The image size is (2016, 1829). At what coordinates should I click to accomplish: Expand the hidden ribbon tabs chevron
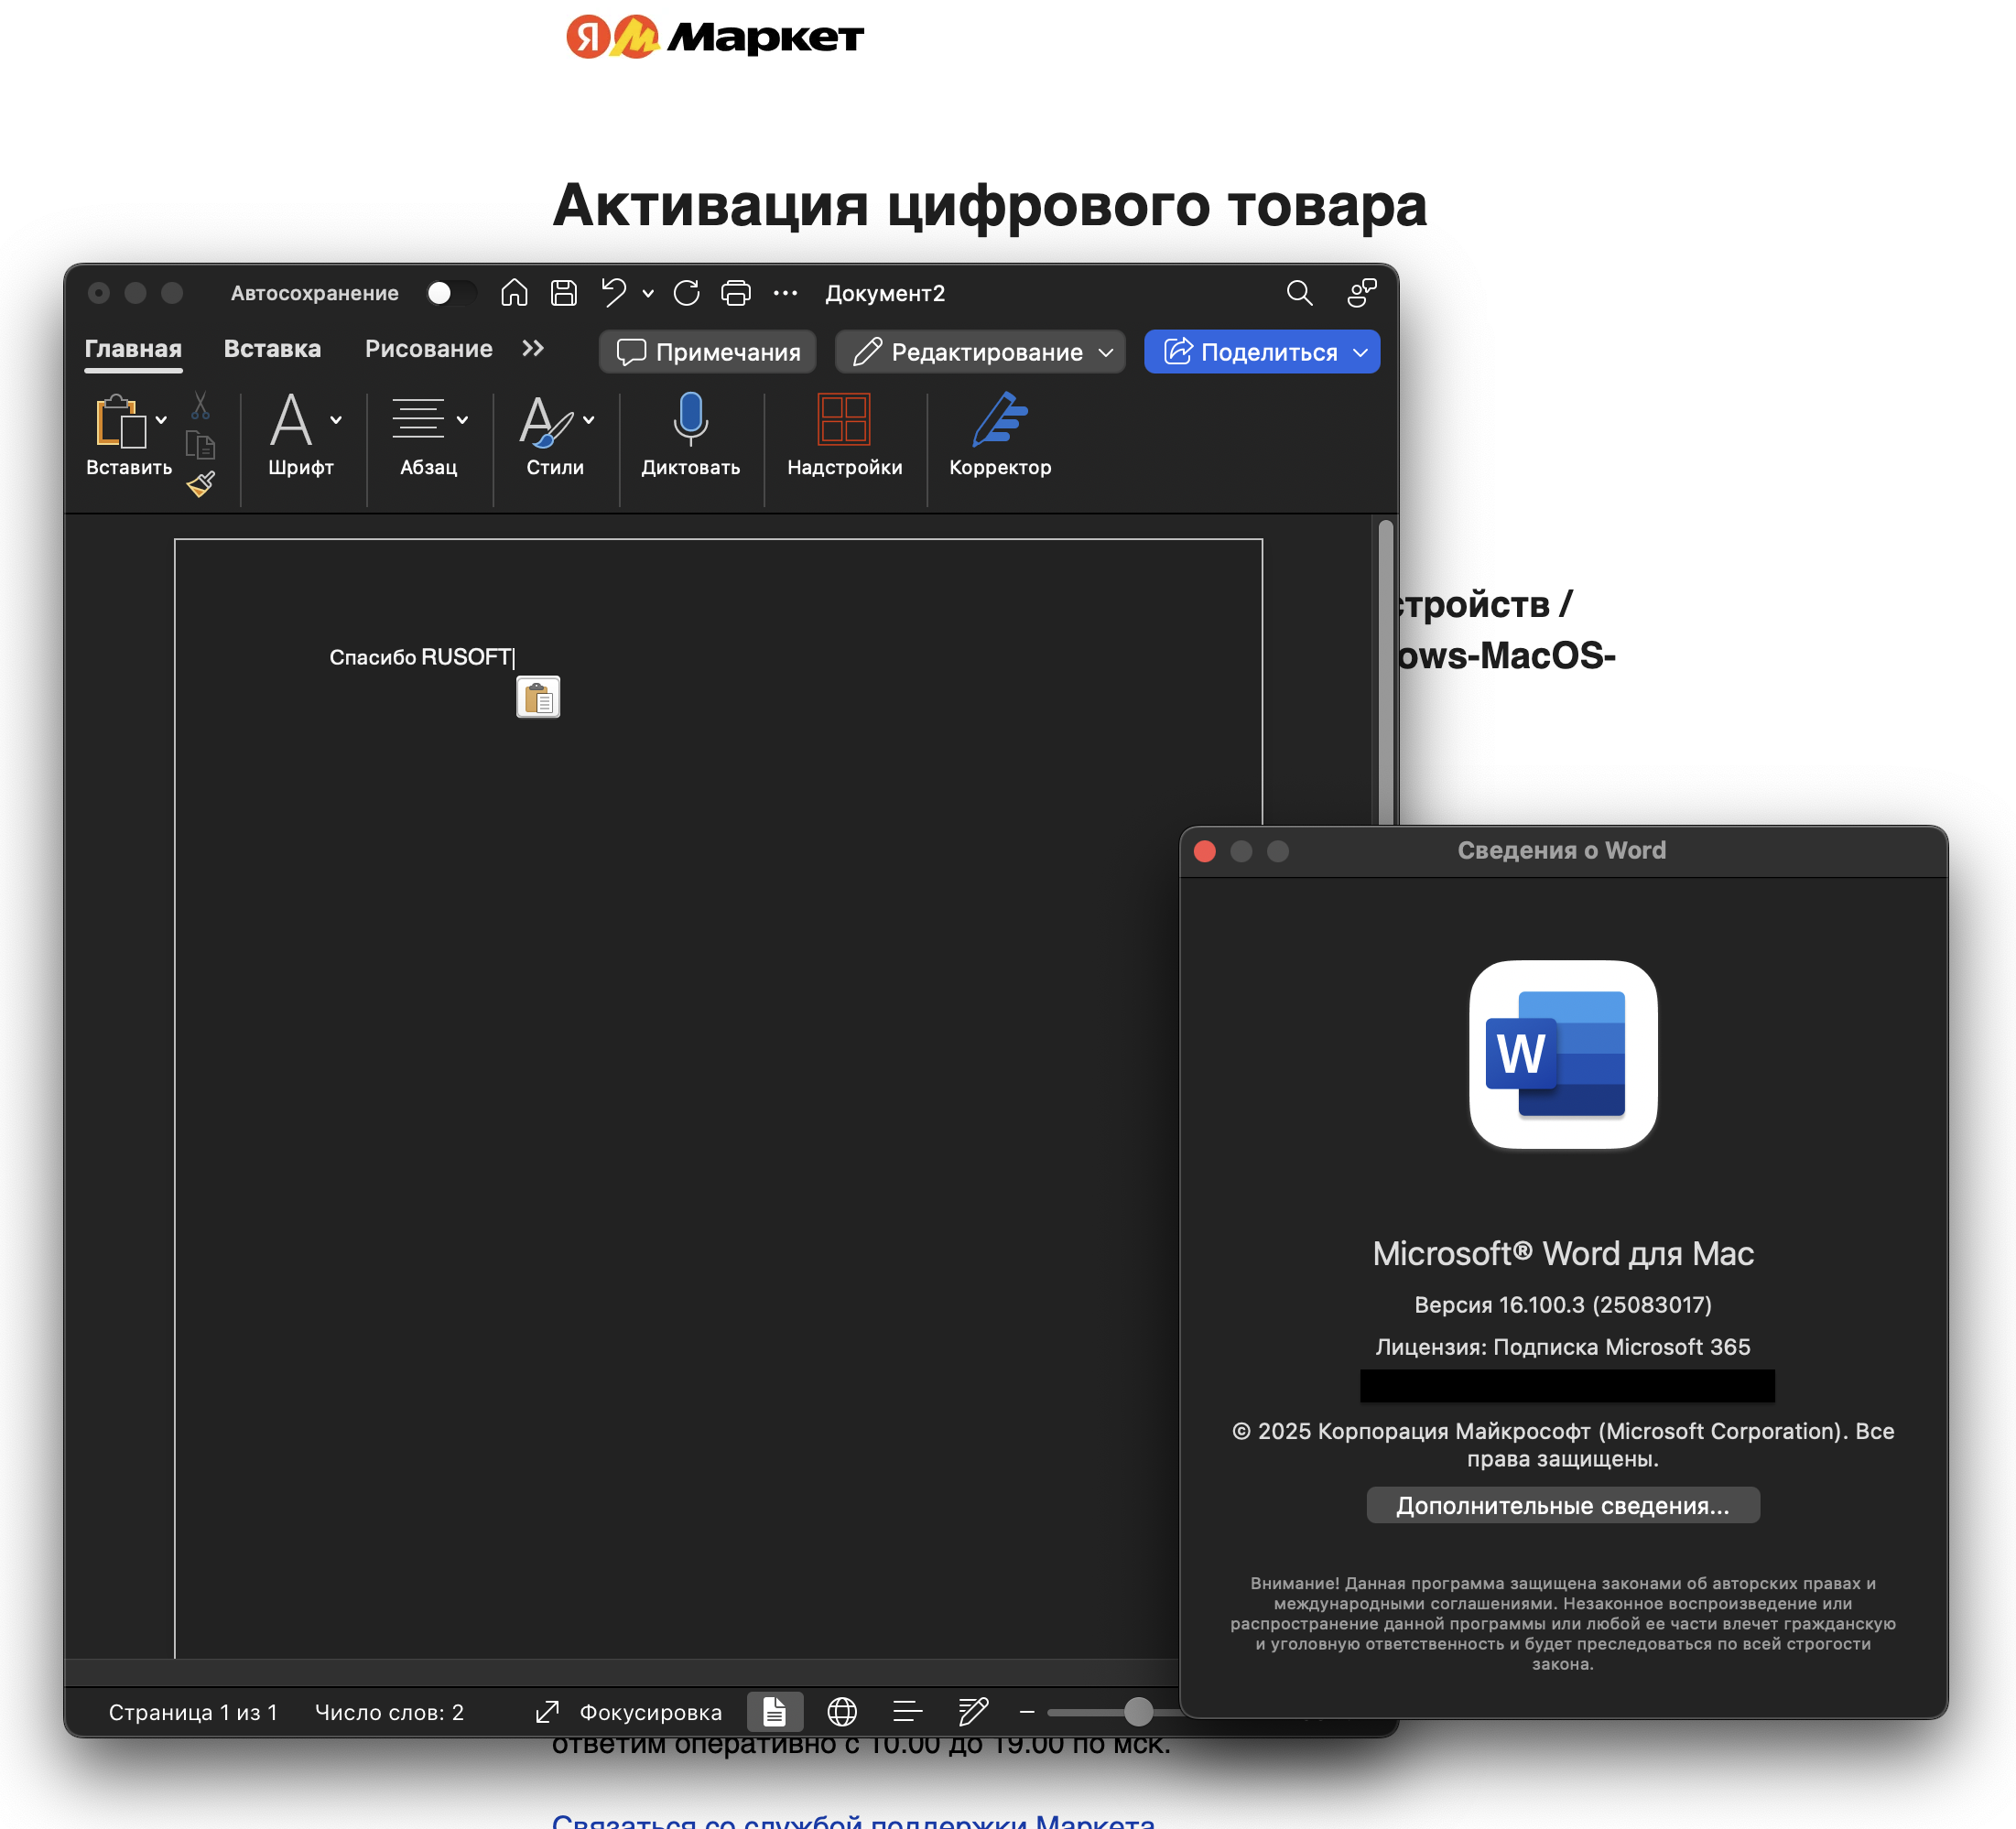tap(533, 348)
